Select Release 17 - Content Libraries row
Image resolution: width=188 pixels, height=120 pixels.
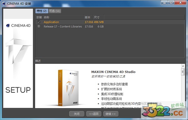(110, 26)
